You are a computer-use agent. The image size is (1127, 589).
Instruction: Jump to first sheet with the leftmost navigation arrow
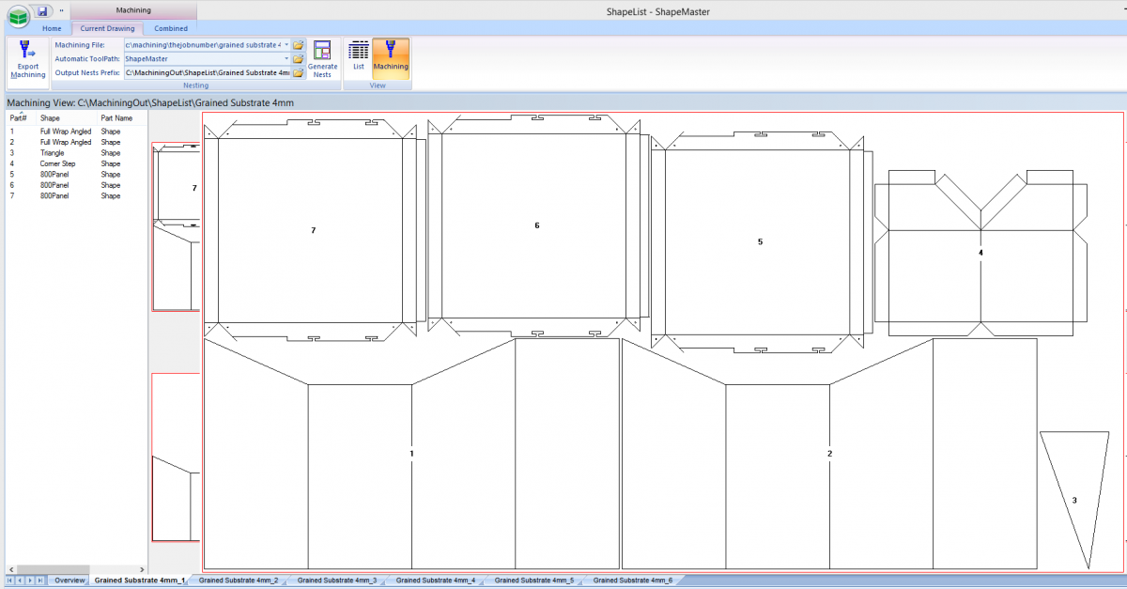[x=8, y=580]
